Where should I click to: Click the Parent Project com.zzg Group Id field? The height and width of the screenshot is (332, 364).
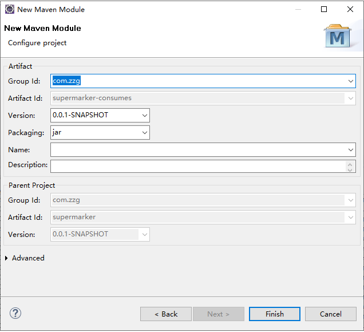pos(203,200)
